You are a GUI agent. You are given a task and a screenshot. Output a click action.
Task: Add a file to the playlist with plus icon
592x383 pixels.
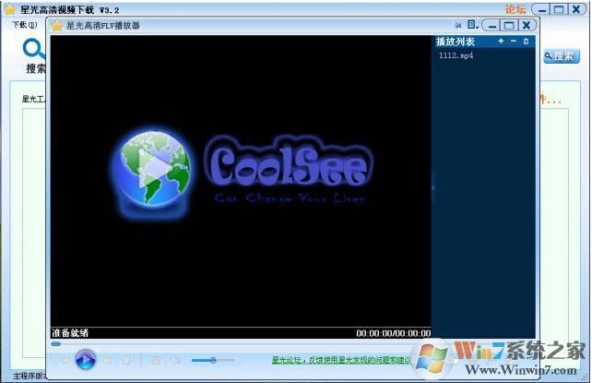(x=501, y=42)
